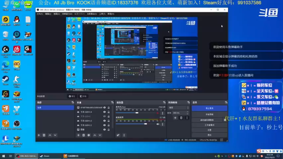Pop out the Audio Mixer dock panel
This screenshot has width=283, height=159.
[x=164, y=102]
